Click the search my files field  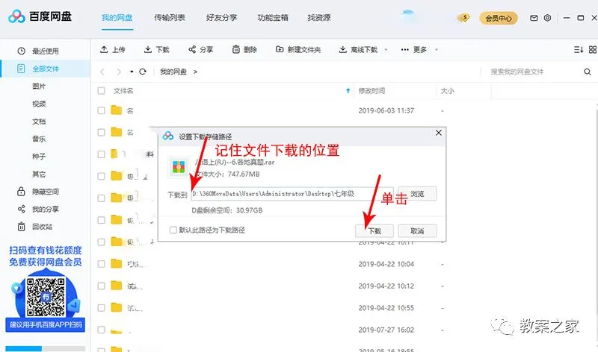[x=534, y=72]
